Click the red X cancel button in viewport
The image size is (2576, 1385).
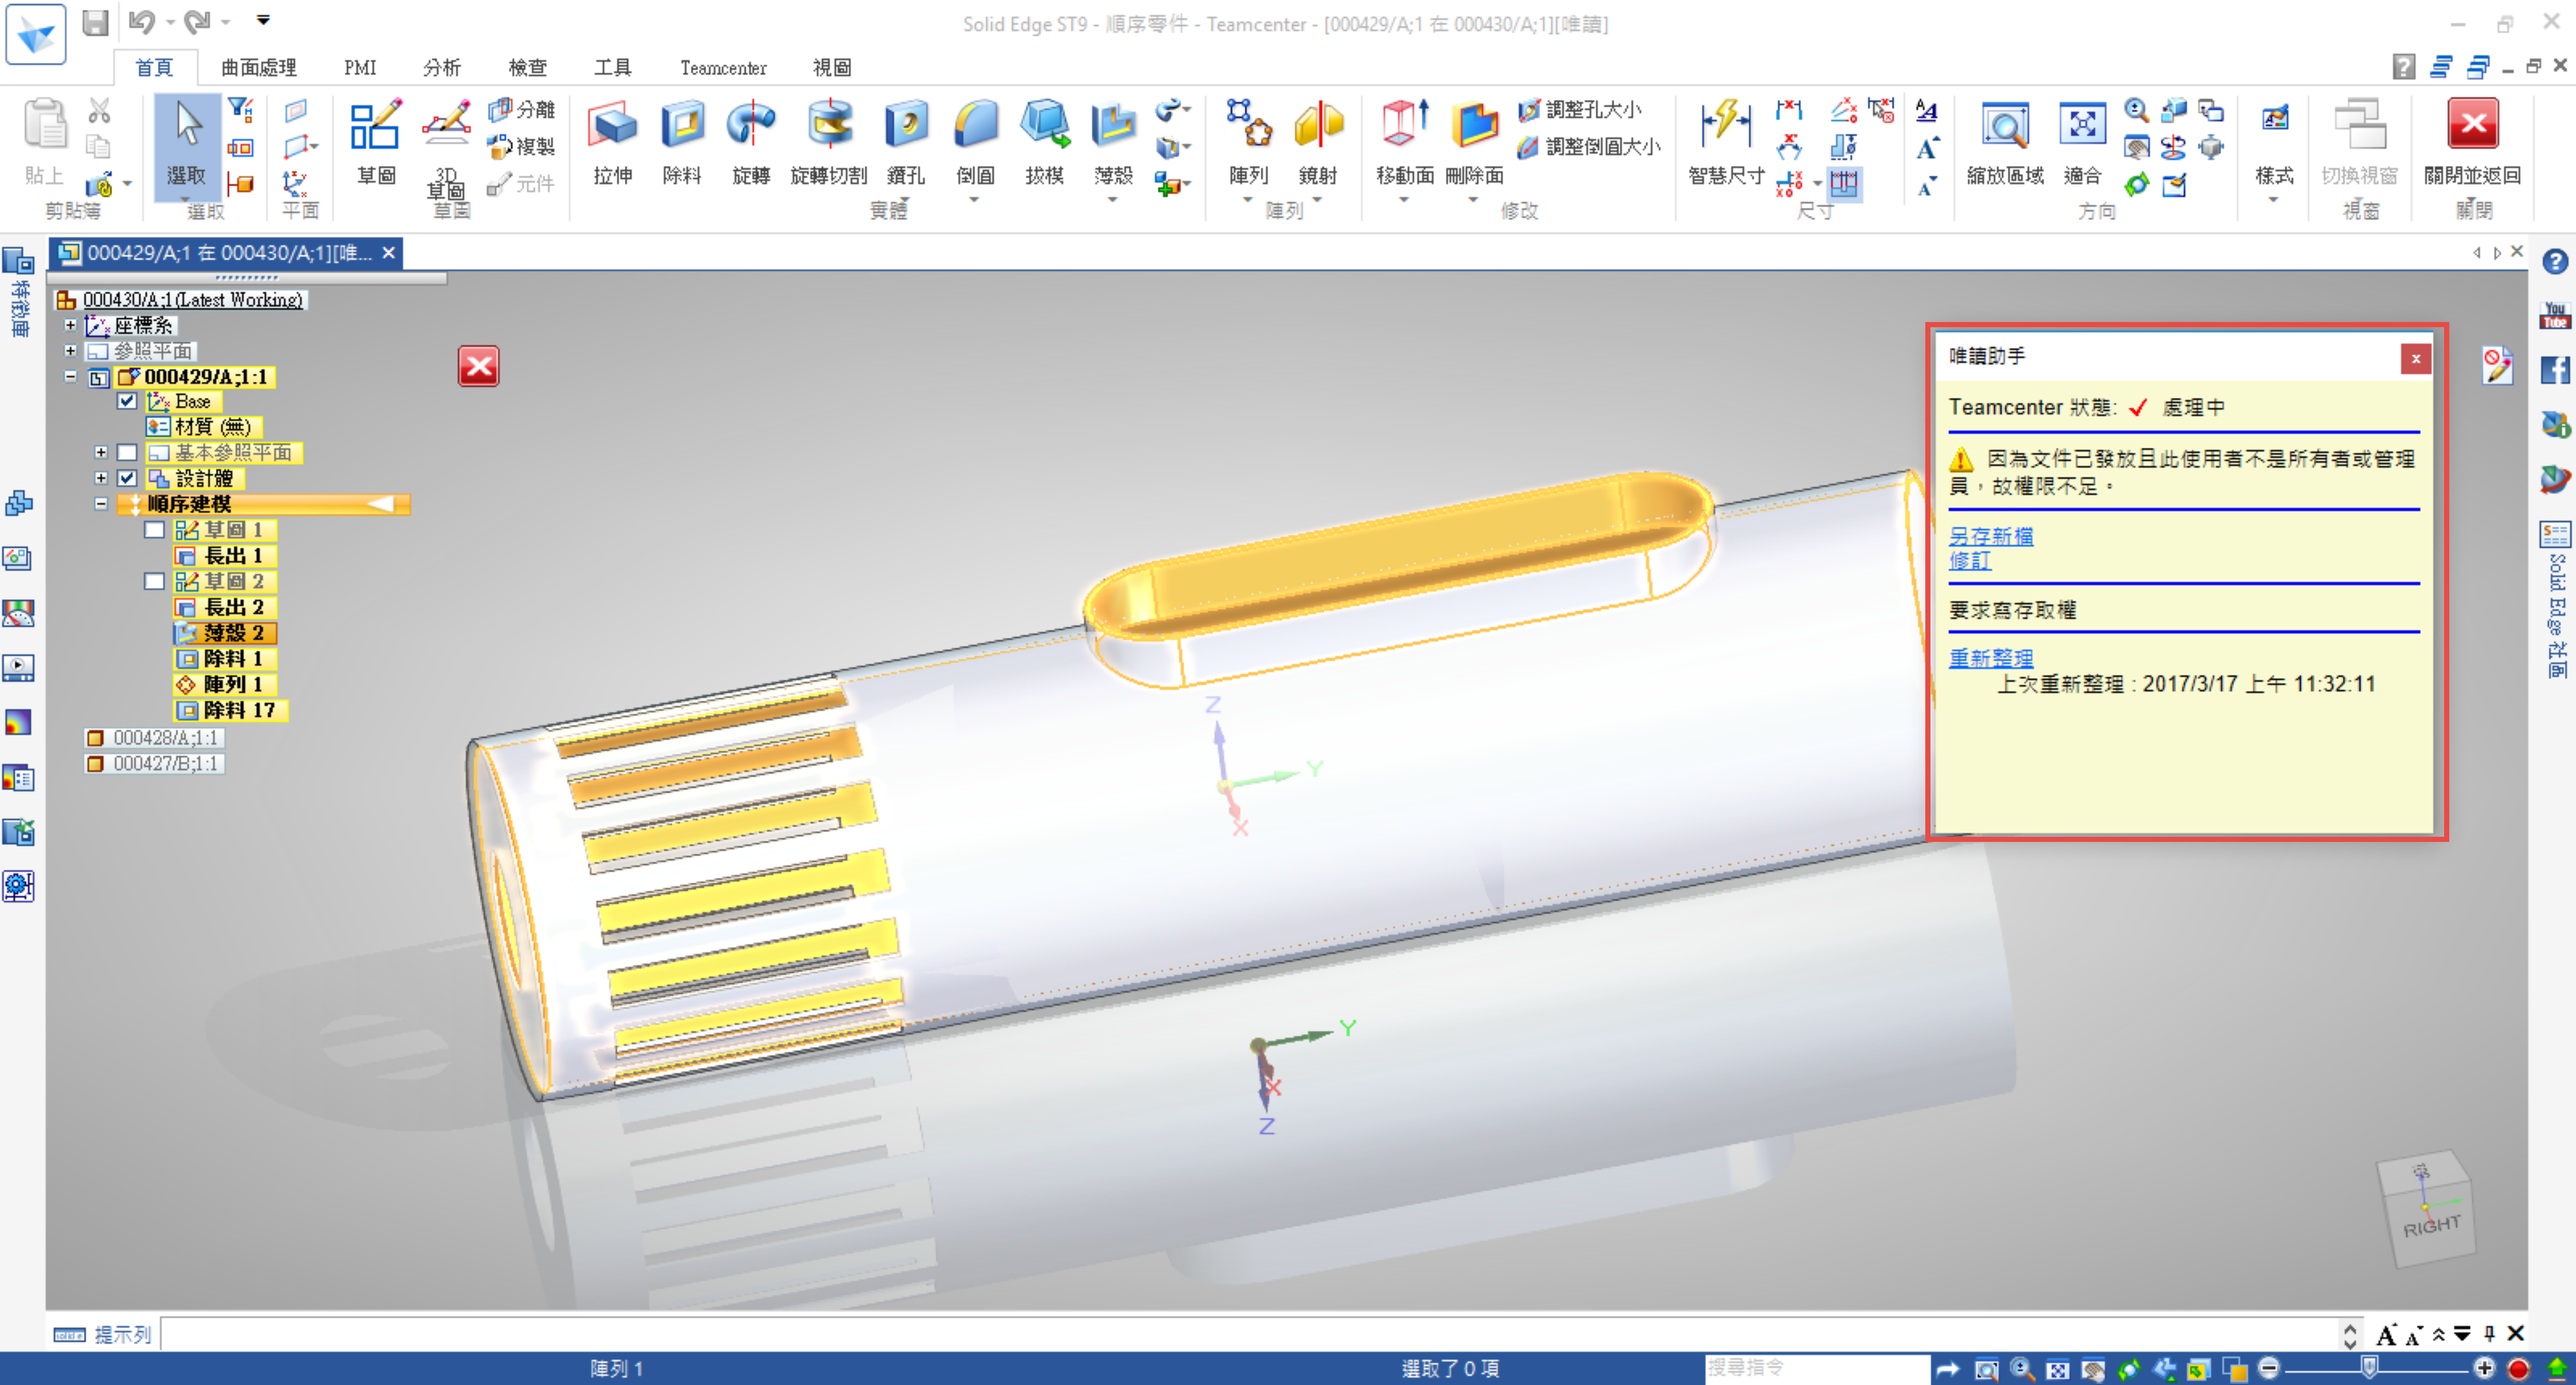[478, 366]
